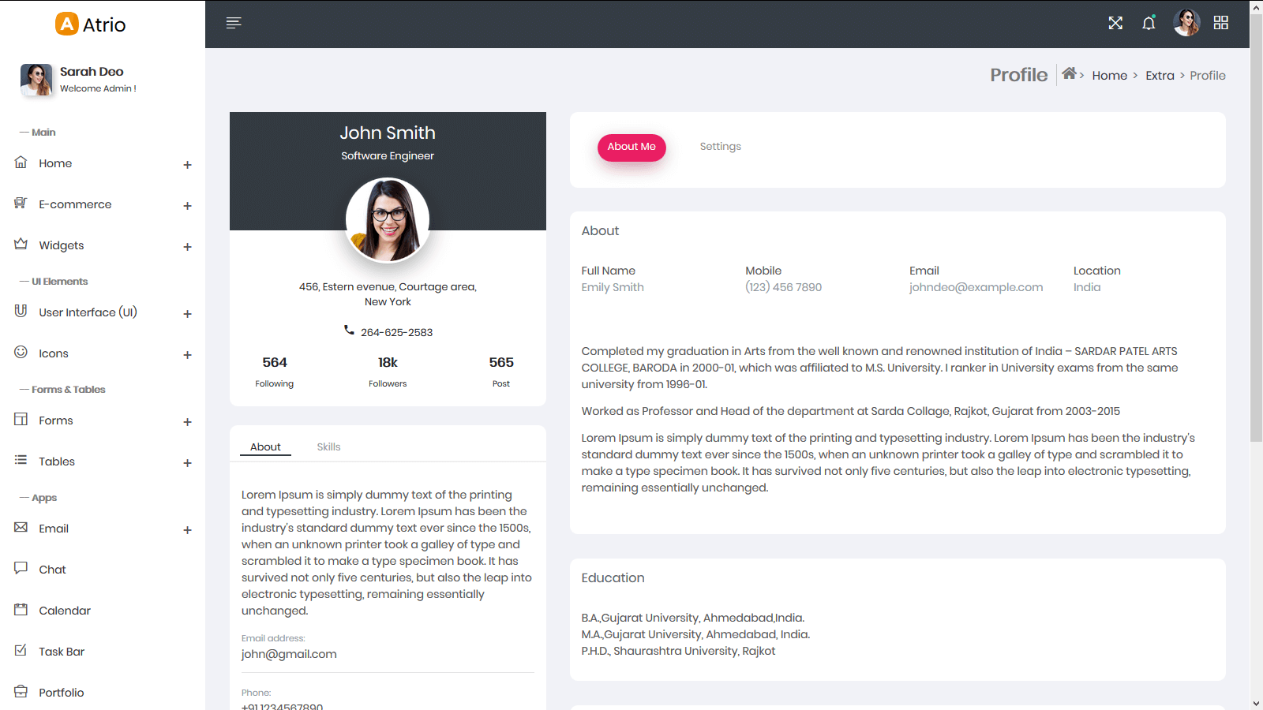Click the hamburger menu toggle icon

click(x=234, y=23)
